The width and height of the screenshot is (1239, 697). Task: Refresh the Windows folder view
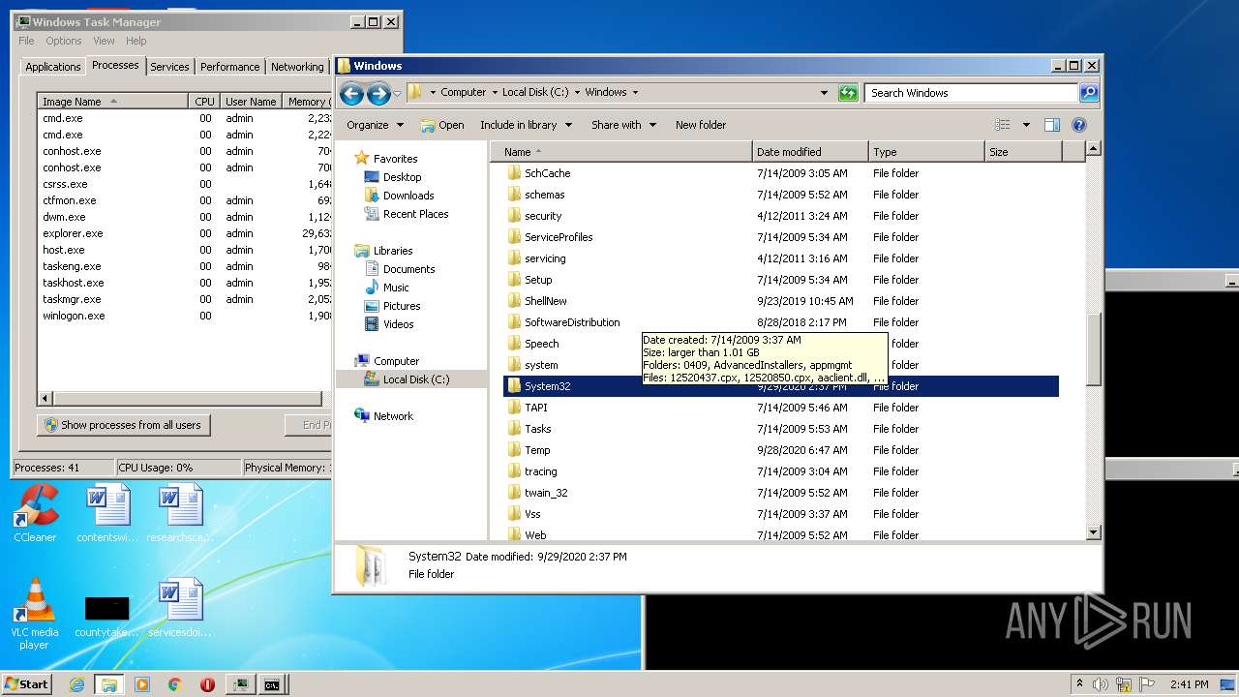[849, 93]
